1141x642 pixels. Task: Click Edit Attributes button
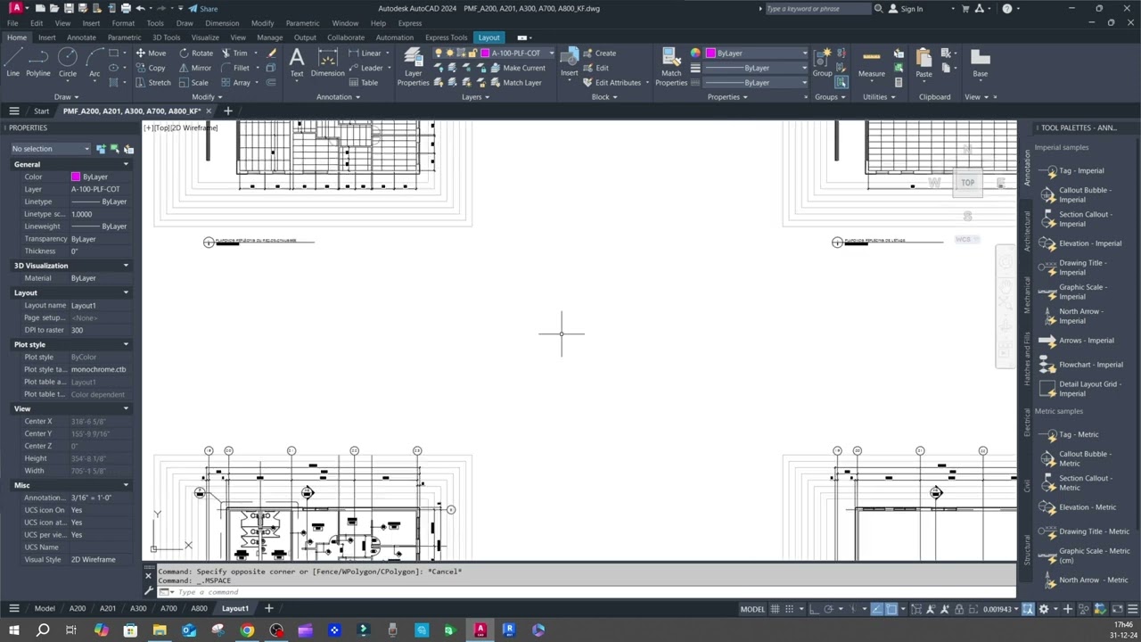[612, 83]
